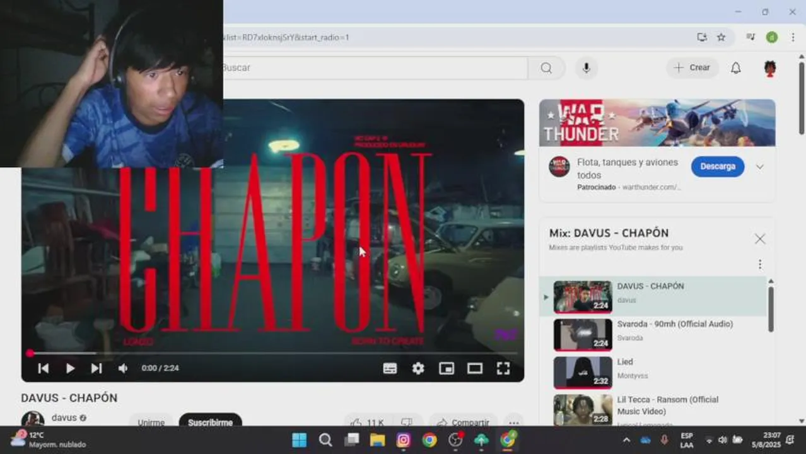Image resolution: width=806 pixels, height=454 pixels.
Task: Expand the War Thunder ad chevron
Action: point(759,167)
